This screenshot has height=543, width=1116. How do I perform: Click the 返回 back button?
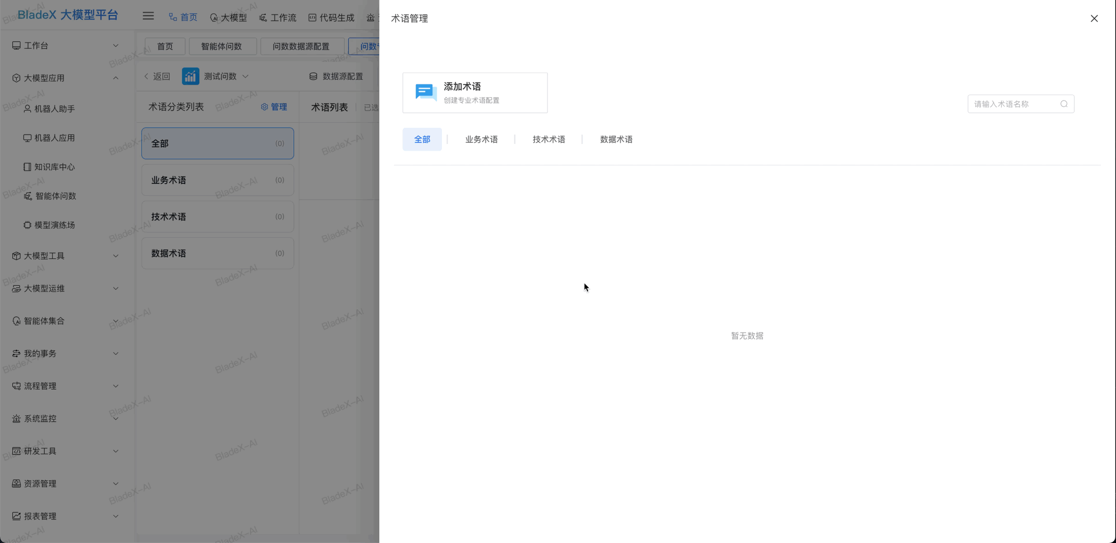pos(157,76)
